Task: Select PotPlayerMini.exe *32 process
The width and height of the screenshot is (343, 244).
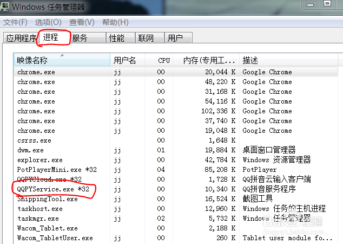Action: pos(176,170)
